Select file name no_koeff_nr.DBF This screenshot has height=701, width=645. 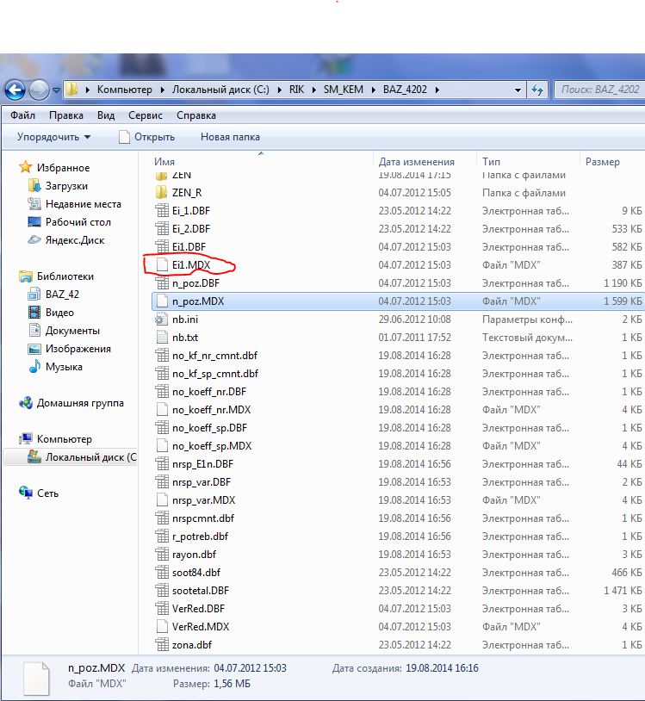209,392
